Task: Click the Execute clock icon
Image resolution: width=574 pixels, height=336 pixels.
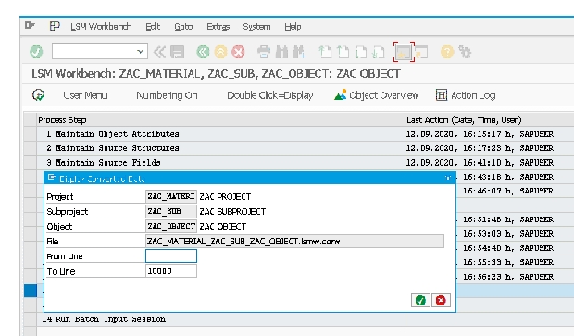Action: pos(39,95)
